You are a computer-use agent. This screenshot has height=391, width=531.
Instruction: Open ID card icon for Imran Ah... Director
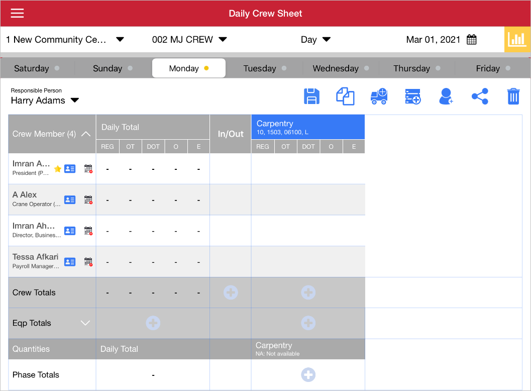pos(70,231)
